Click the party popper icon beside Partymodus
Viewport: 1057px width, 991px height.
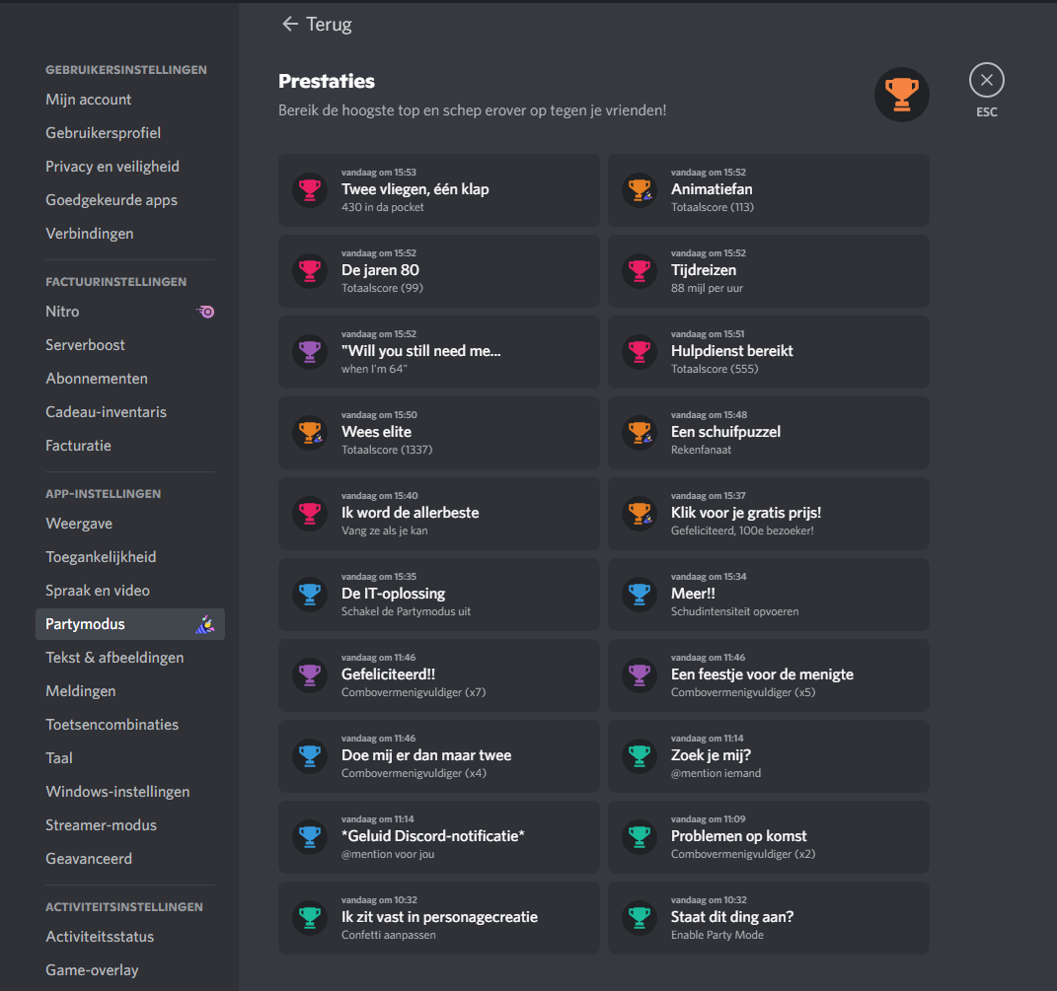tap(205, 624)
